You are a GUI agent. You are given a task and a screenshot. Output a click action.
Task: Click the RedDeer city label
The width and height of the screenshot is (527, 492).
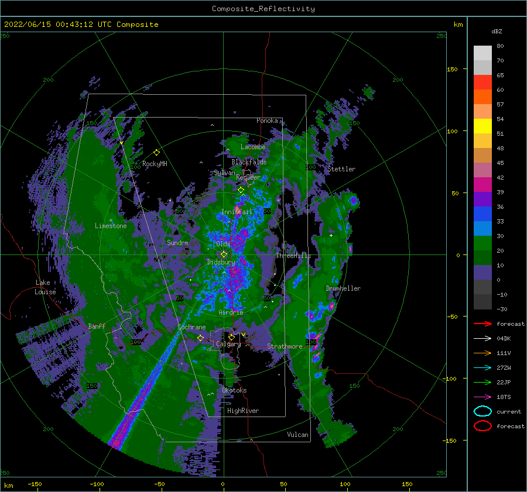[248, 177]
